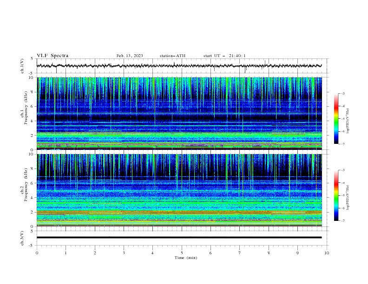
Task: Click the "2" tick on the time axis
Action: [95, 253]
